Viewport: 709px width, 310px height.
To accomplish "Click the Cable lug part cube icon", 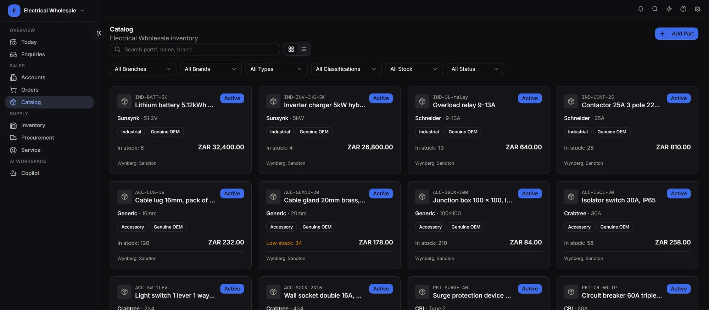I will (124, 197).
